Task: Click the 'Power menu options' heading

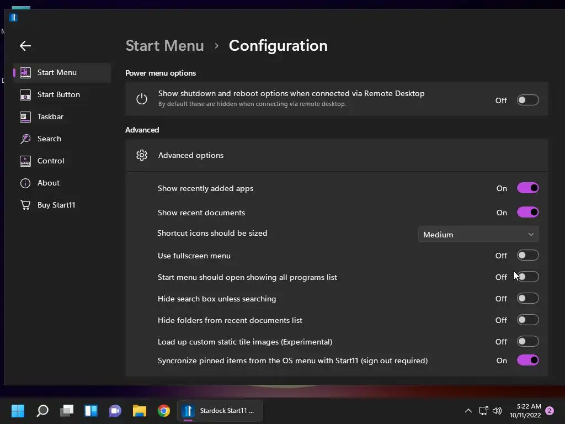Action: [x=161, y=73]
